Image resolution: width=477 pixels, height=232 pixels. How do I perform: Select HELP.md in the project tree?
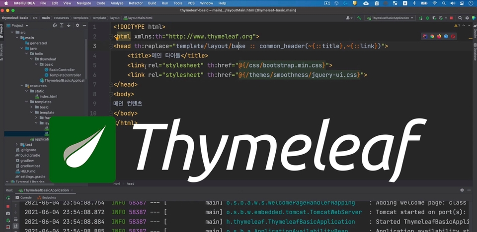[x=25, y=171]
